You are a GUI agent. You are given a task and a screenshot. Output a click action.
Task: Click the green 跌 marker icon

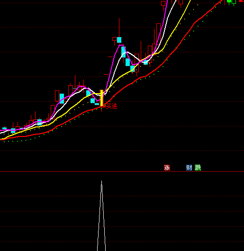pyautogui.click(x=198, y=168)
